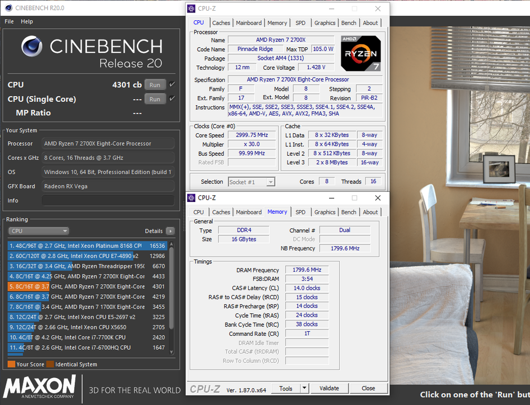The image size is (530, 405).
Task: Select ranking row Intel Core i7-7700K
Action: pyautogui.click(x=87, y=337)
